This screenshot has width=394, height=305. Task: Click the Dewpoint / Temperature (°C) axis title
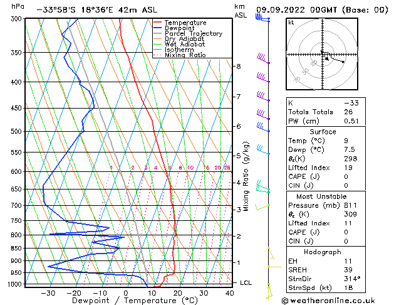pyautogui.click(x=135, y=301)
